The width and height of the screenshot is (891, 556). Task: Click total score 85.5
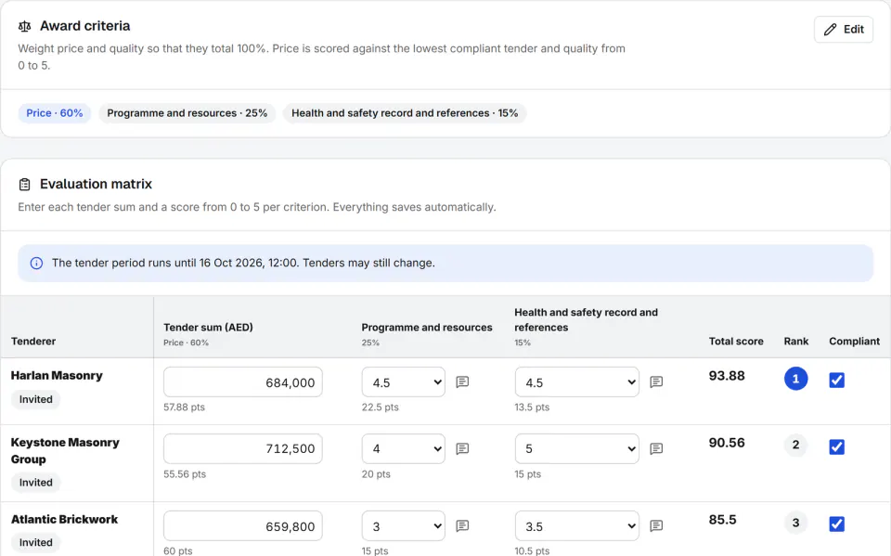[722, 520]
